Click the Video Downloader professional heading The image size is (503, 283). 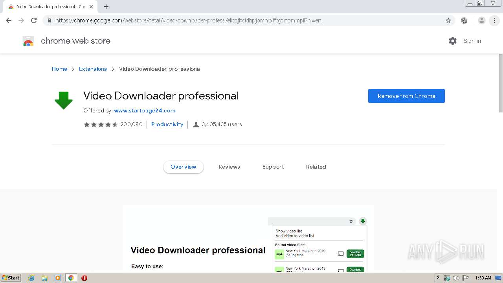pyautogui.click(x=161, y=96)
